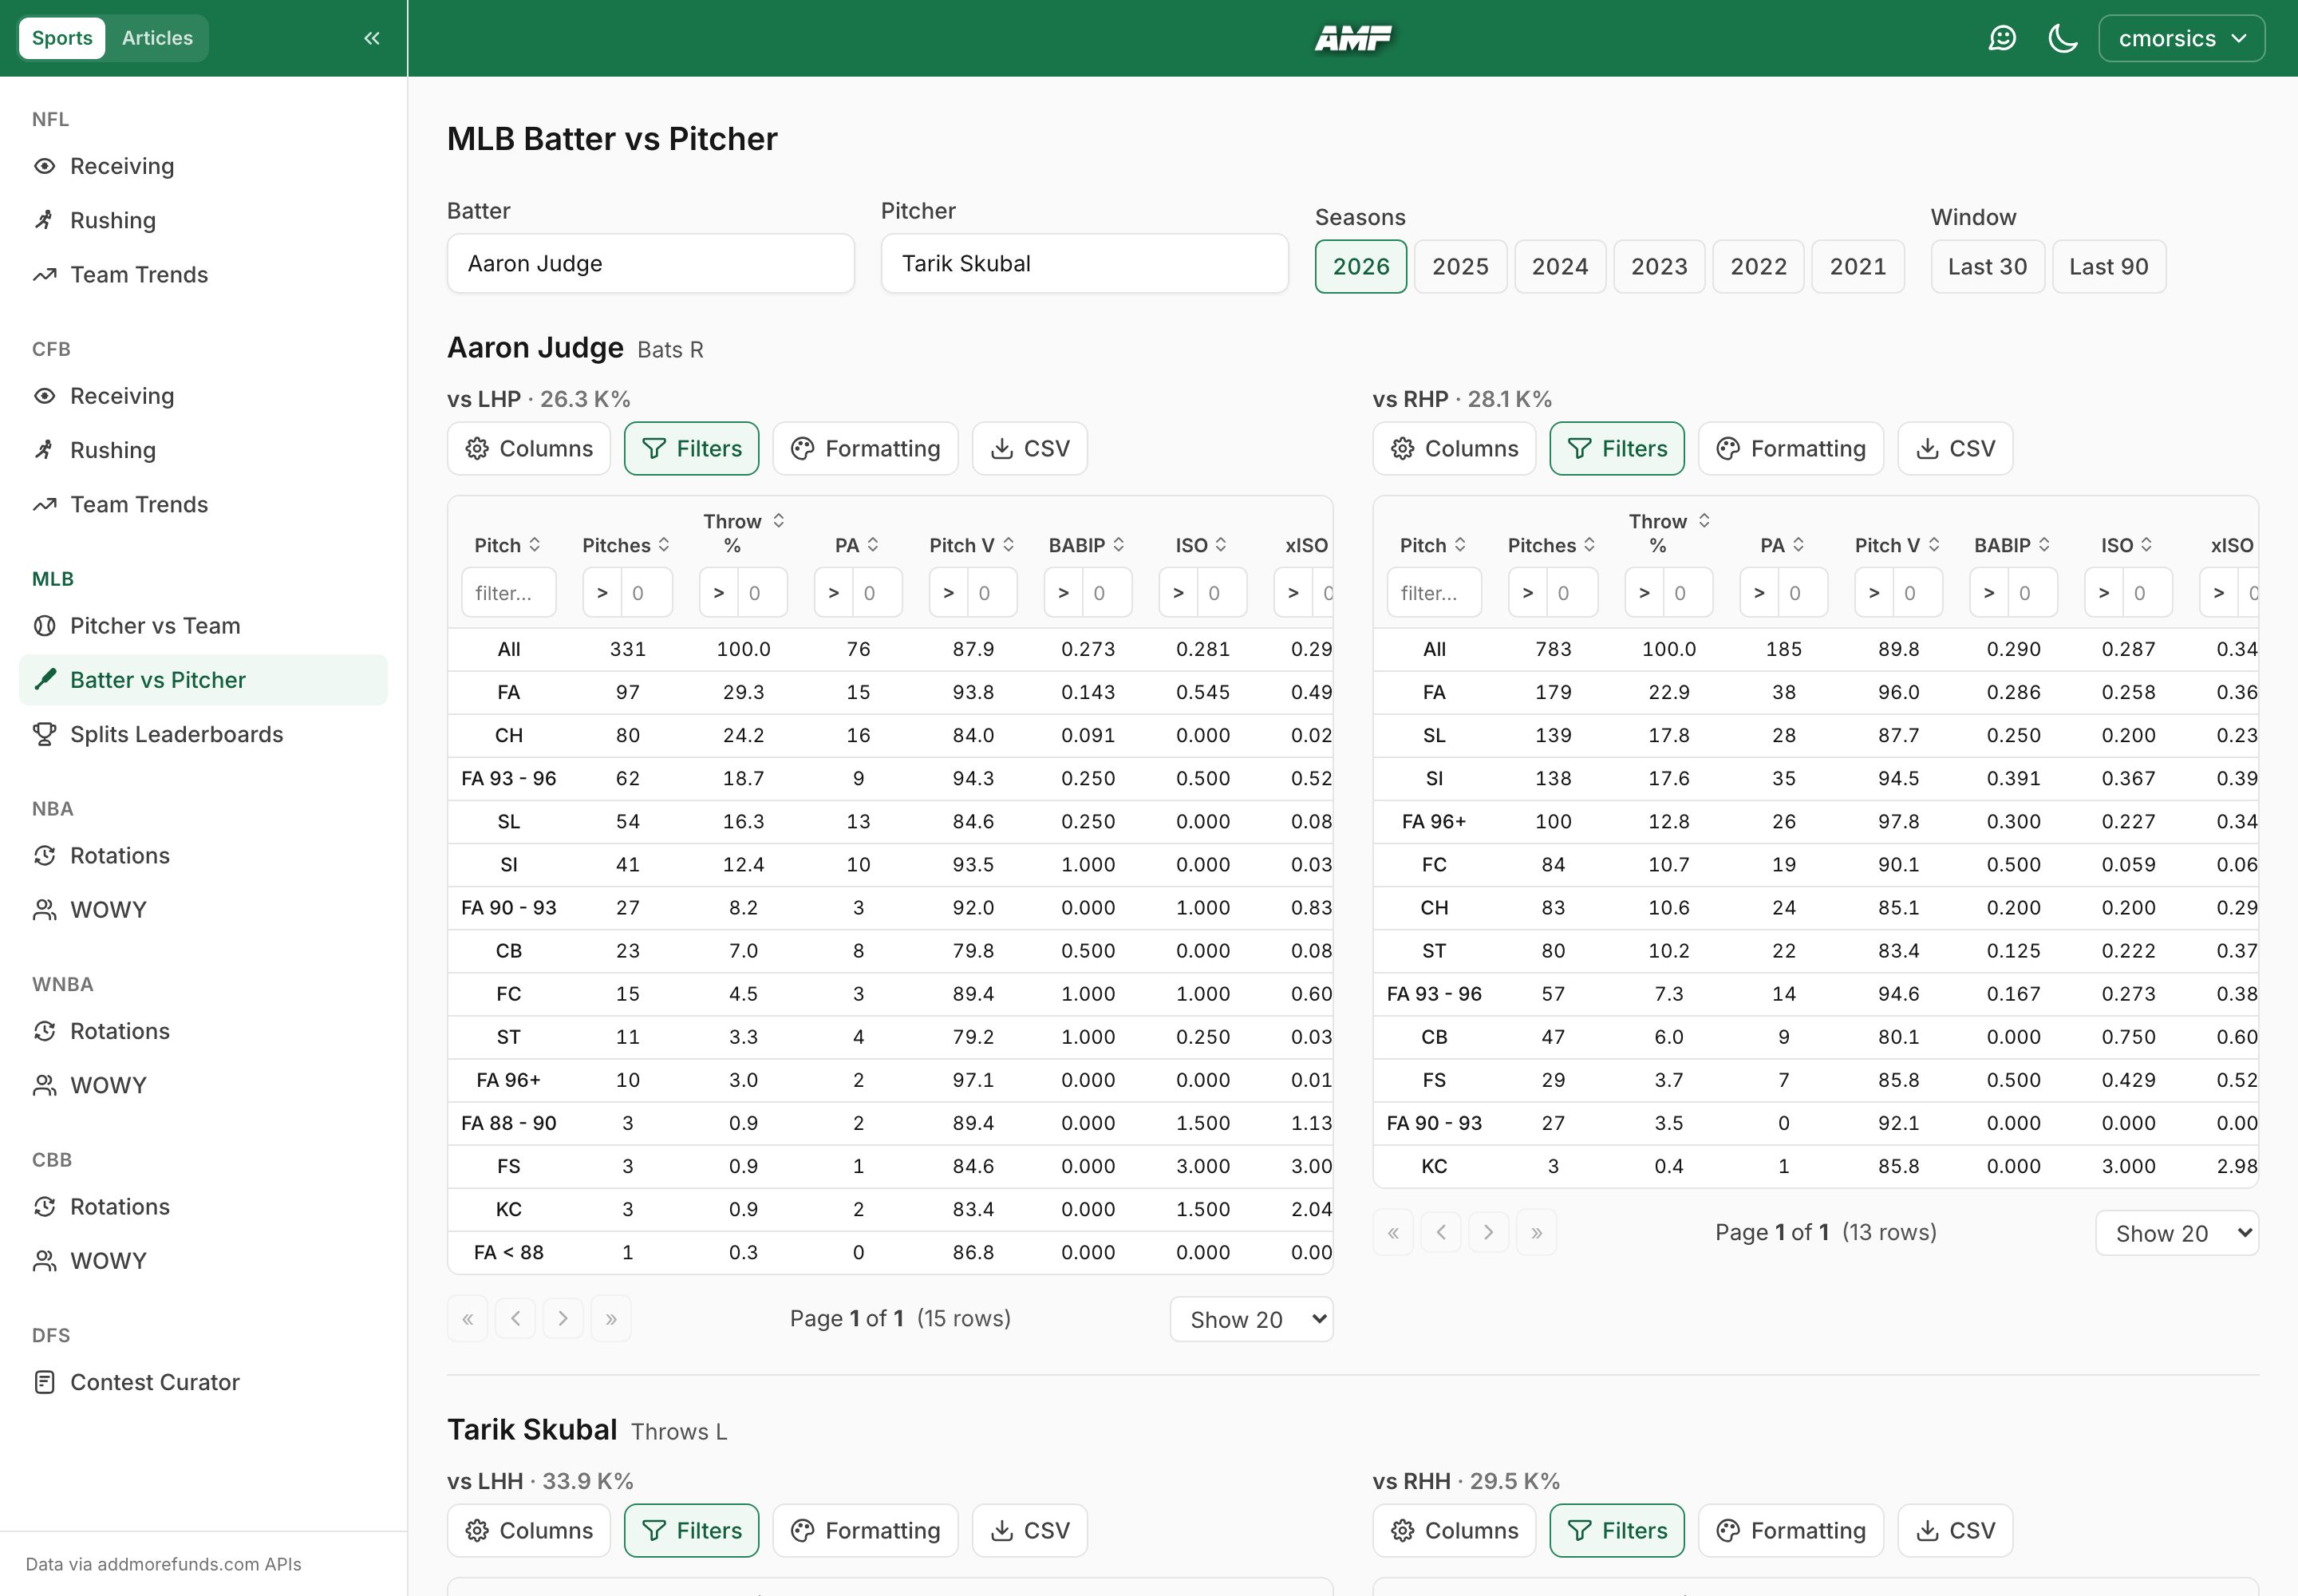Toggle the 2021 season button
This screenshot has height=1596, width=2298.
(1857, 266)
